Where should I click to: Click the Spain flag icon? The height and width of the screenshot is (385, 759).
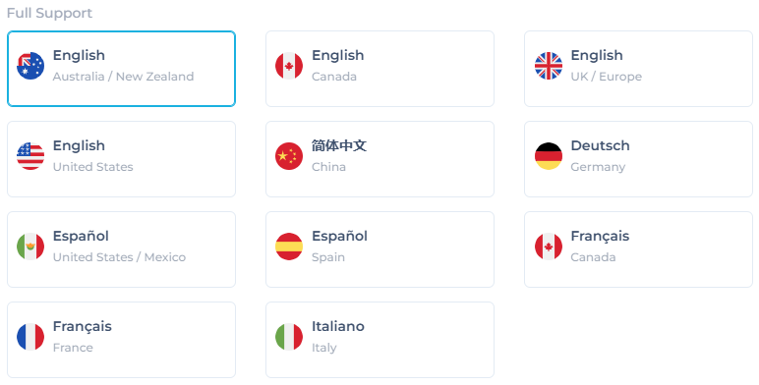[289, 247]
